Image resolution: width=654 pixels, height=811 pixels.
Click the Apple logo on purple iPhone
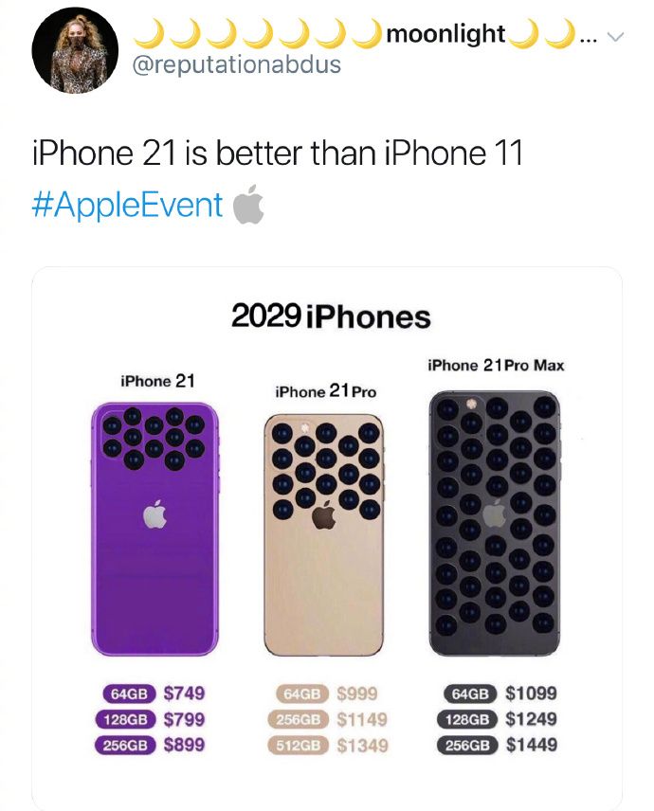pyautogui.click(x=154, y=514)
